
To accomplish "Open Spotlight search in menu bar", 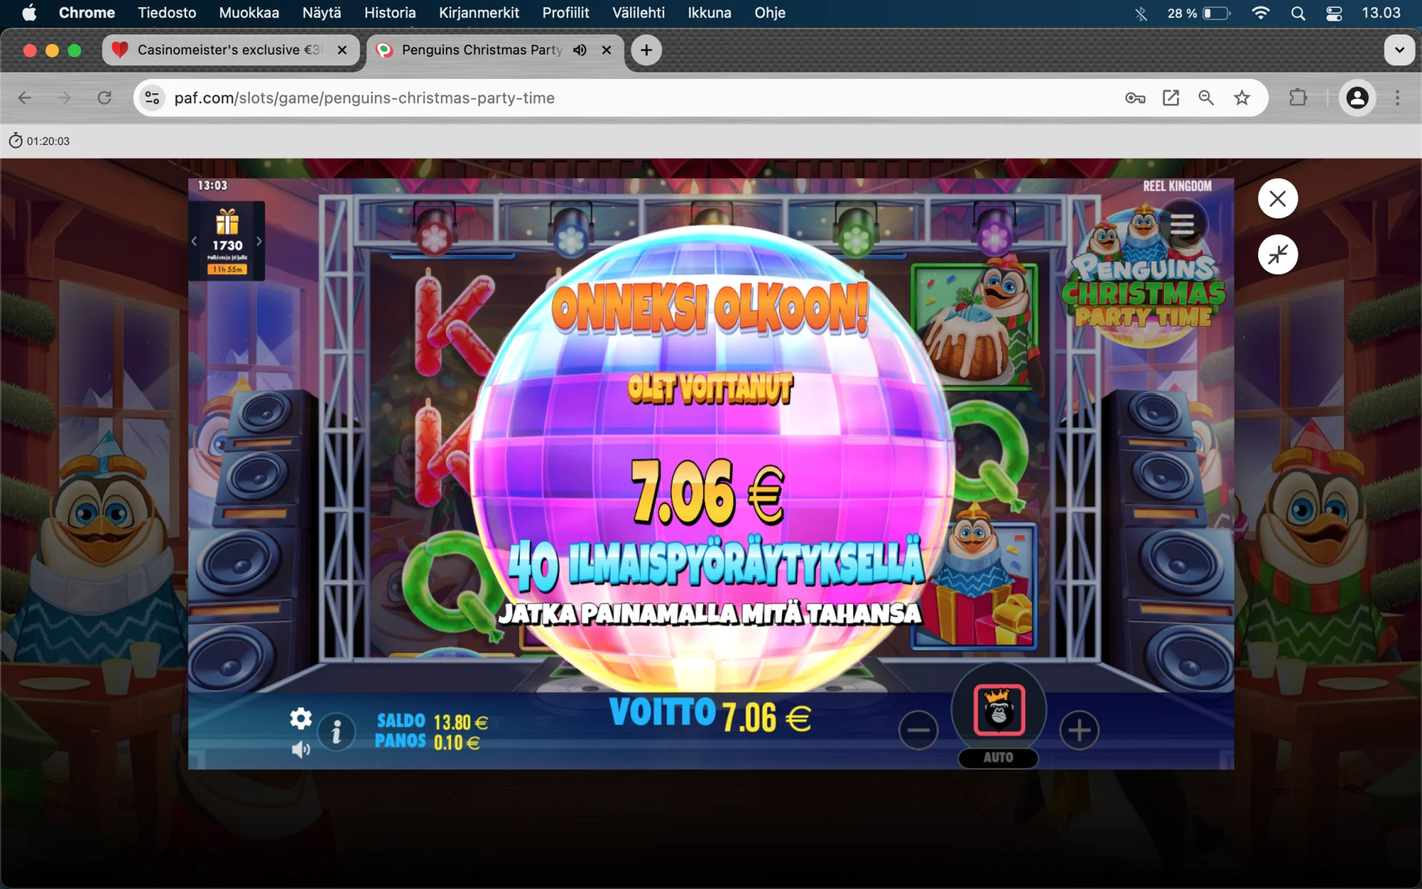I will [1298, 13].
